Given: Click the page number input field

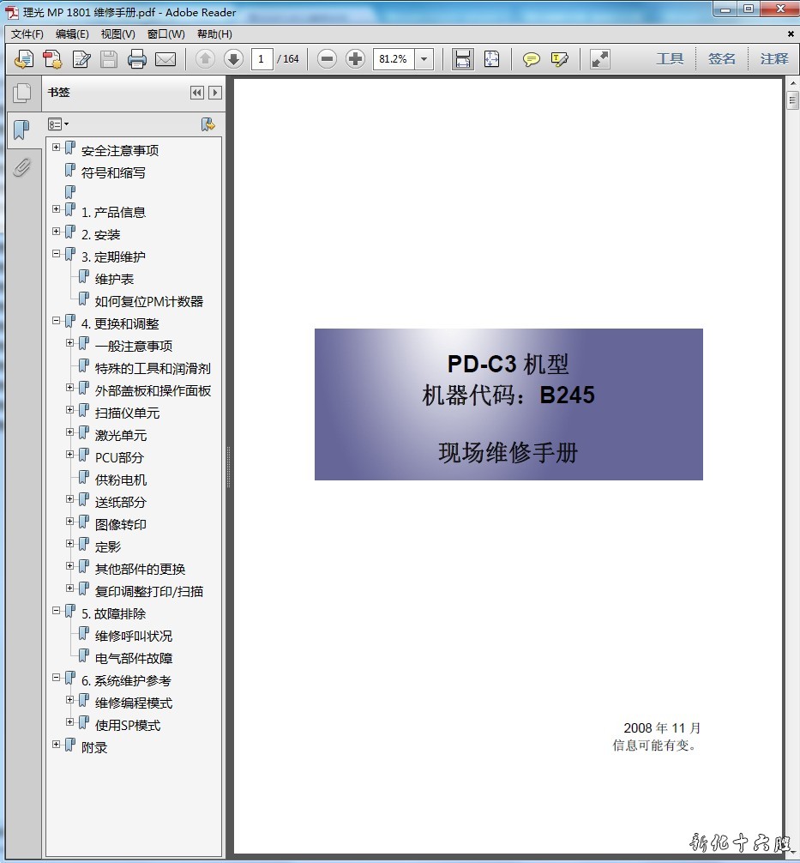Looking at the screenshot, I should (x=262, y=59).
